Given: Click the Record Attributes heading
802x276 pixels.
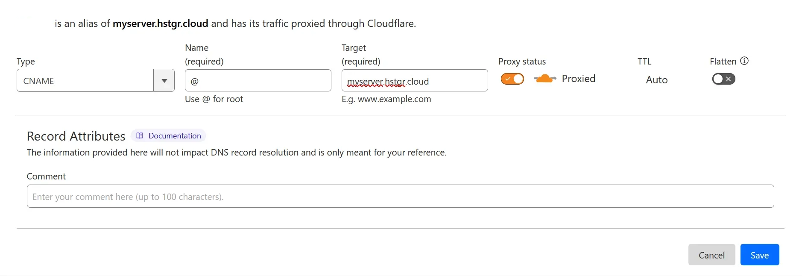Looking at the screenshot, I should pyautogui.click(x=76, y=135).
